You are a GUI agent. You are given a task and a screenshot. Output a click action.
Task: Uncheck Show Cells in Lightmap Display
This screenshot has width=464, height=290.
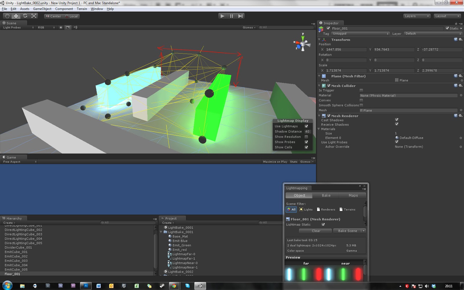coord(306,147)
